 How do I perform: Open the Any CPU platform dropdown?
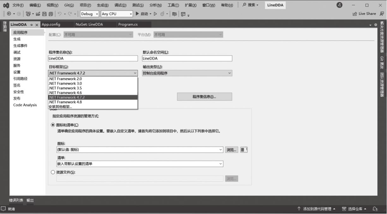(117, 14)
